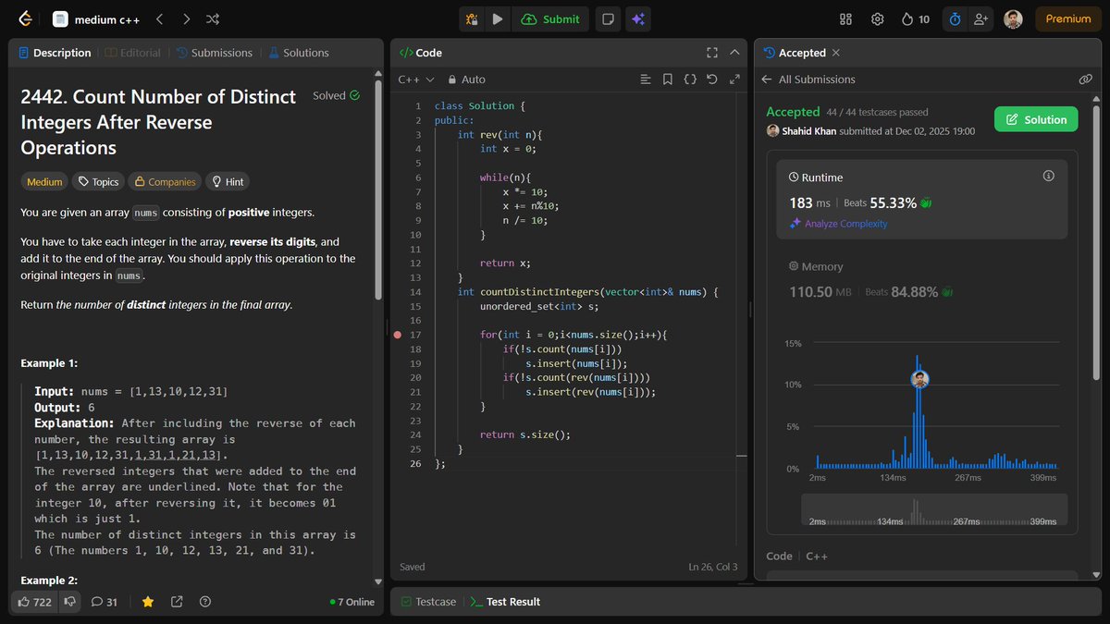Open the LeetCode home logo
Screen dimensions: 1110x624
(25, 18)
